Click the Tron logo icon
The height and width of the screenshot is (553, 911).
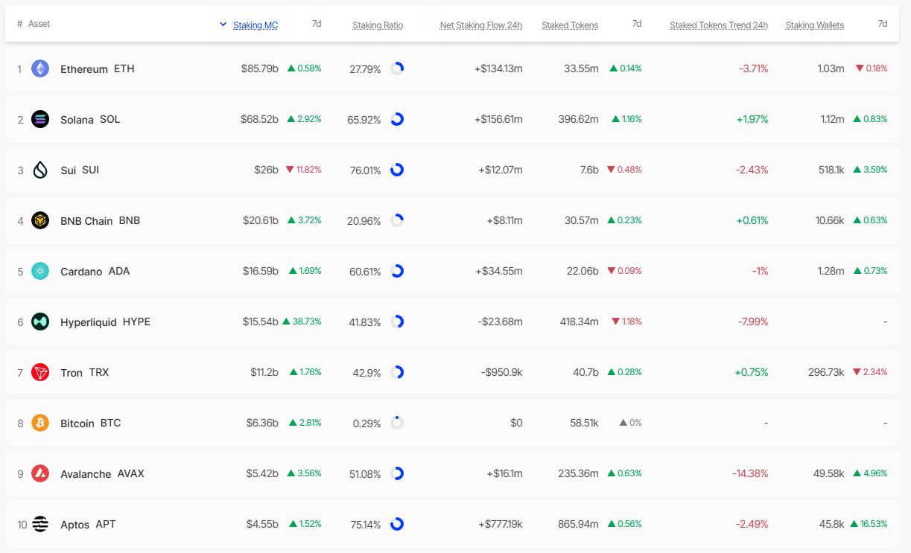pyautogui.click(x=40, y=372)
